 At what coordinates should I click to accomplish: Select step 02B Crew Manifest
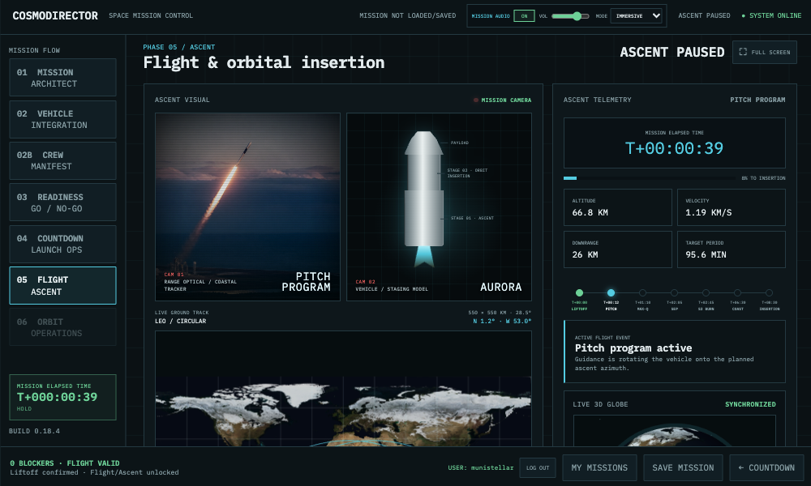[x=62, y=160]
